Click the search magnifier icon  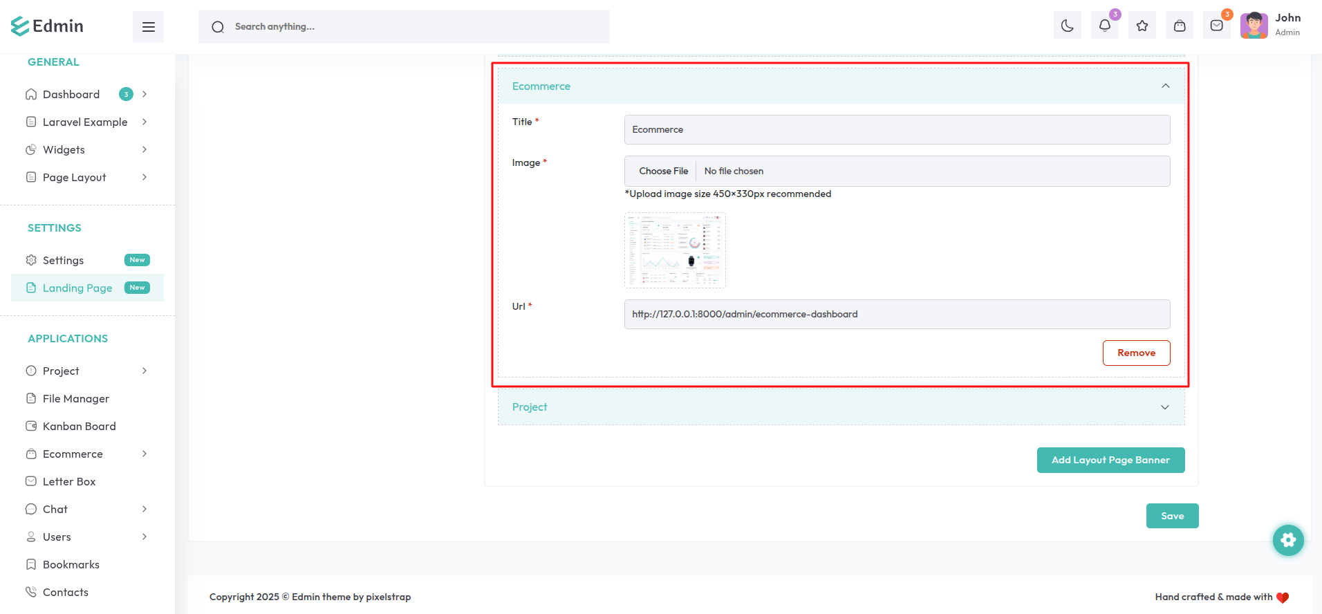218,27
